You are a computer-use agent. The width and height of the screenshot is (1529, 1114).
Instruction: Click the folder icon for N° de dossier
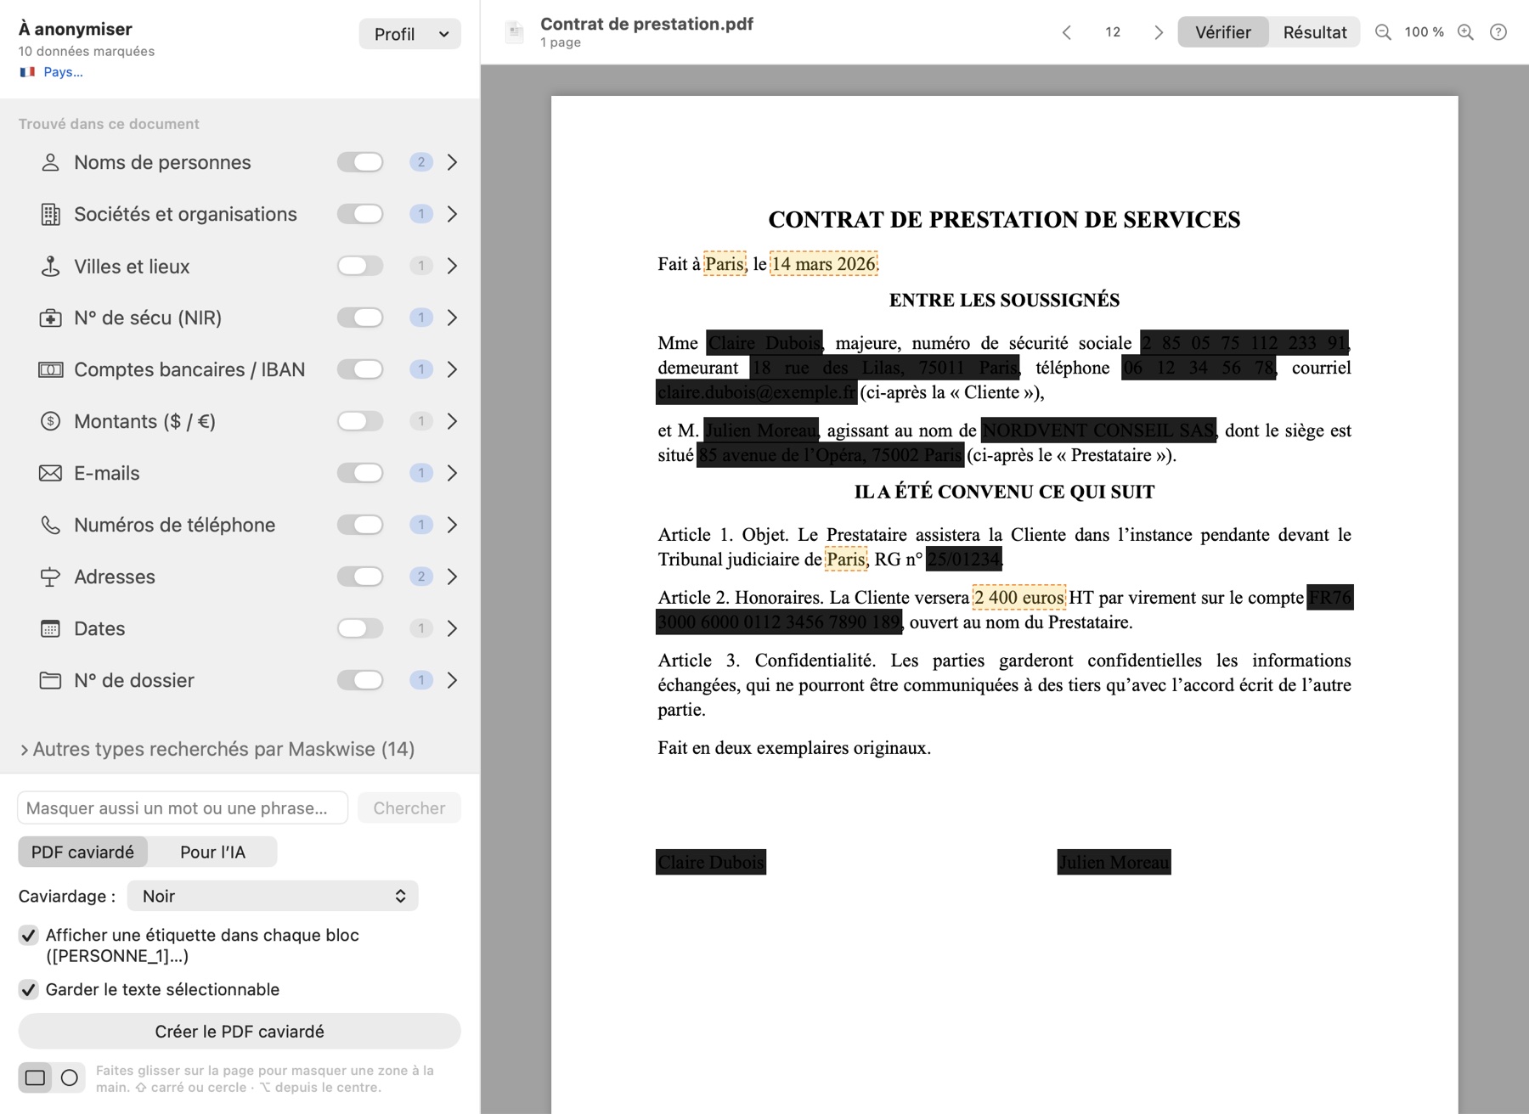pyautogui.click(x=50, y=680)
